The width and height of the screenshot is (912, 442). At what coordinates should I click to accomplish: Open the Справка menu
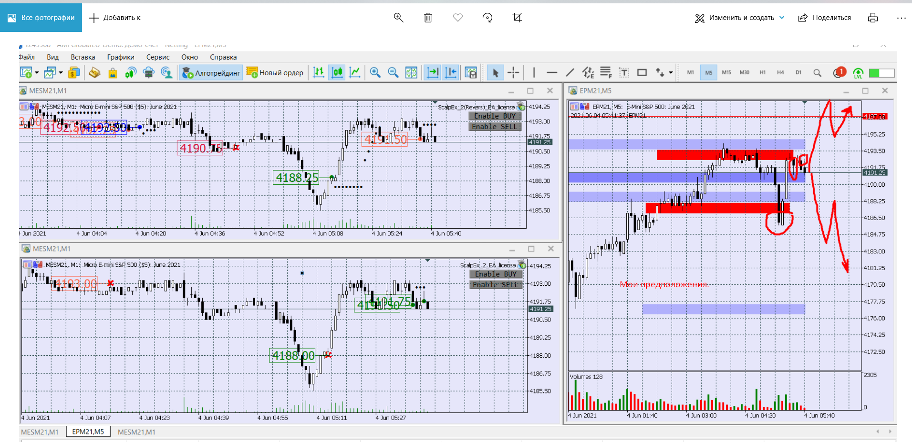pyautogui.click(x=223, y=57)
